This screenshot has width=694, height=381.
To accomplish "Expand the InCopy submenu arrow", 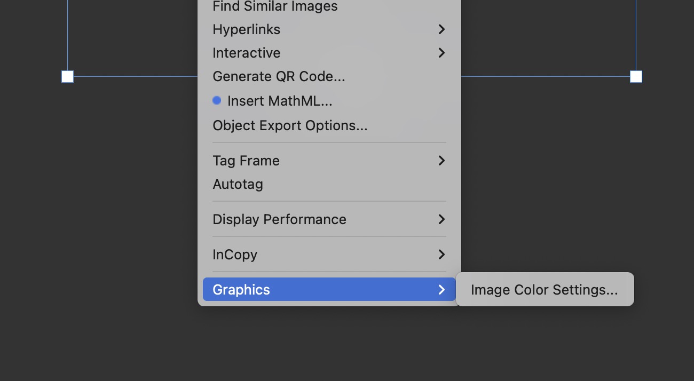I will (441, 255).
